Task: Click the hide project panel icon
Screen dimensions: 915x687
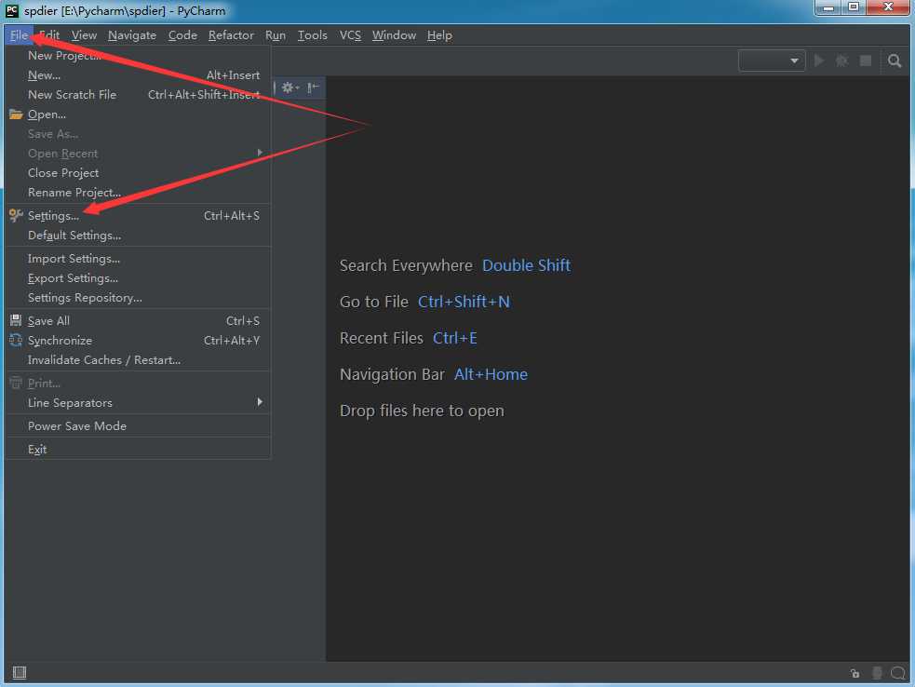Action: tap(313, 88)
